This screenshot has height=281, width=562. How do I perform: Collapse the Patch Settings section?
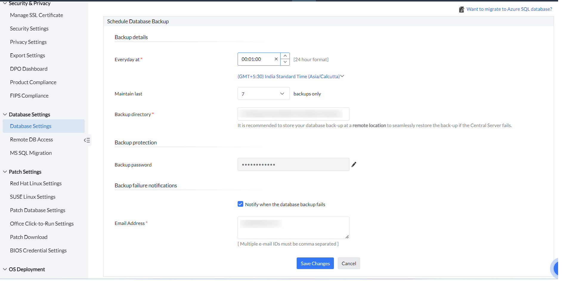click(5, 172)
